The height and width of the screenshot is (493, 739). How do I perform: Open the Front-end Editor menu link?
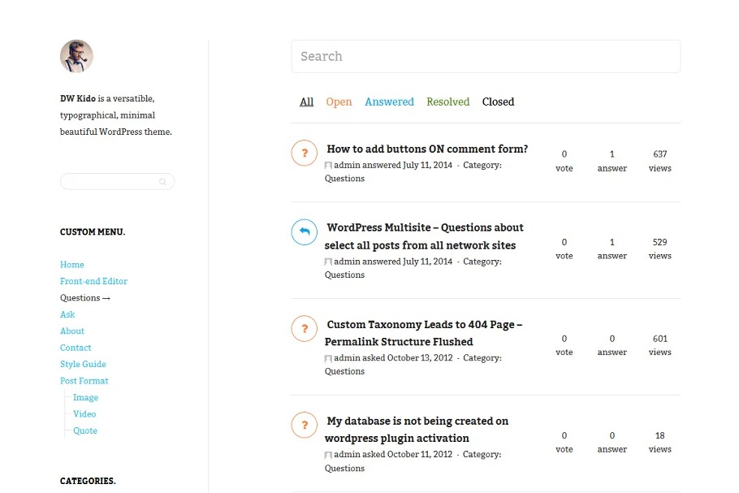[x=93, y=282]
